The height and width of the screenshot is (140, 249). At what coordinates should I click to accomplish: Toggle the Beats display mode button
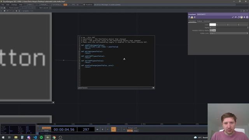pyautogui.click(x=46, y=131)
